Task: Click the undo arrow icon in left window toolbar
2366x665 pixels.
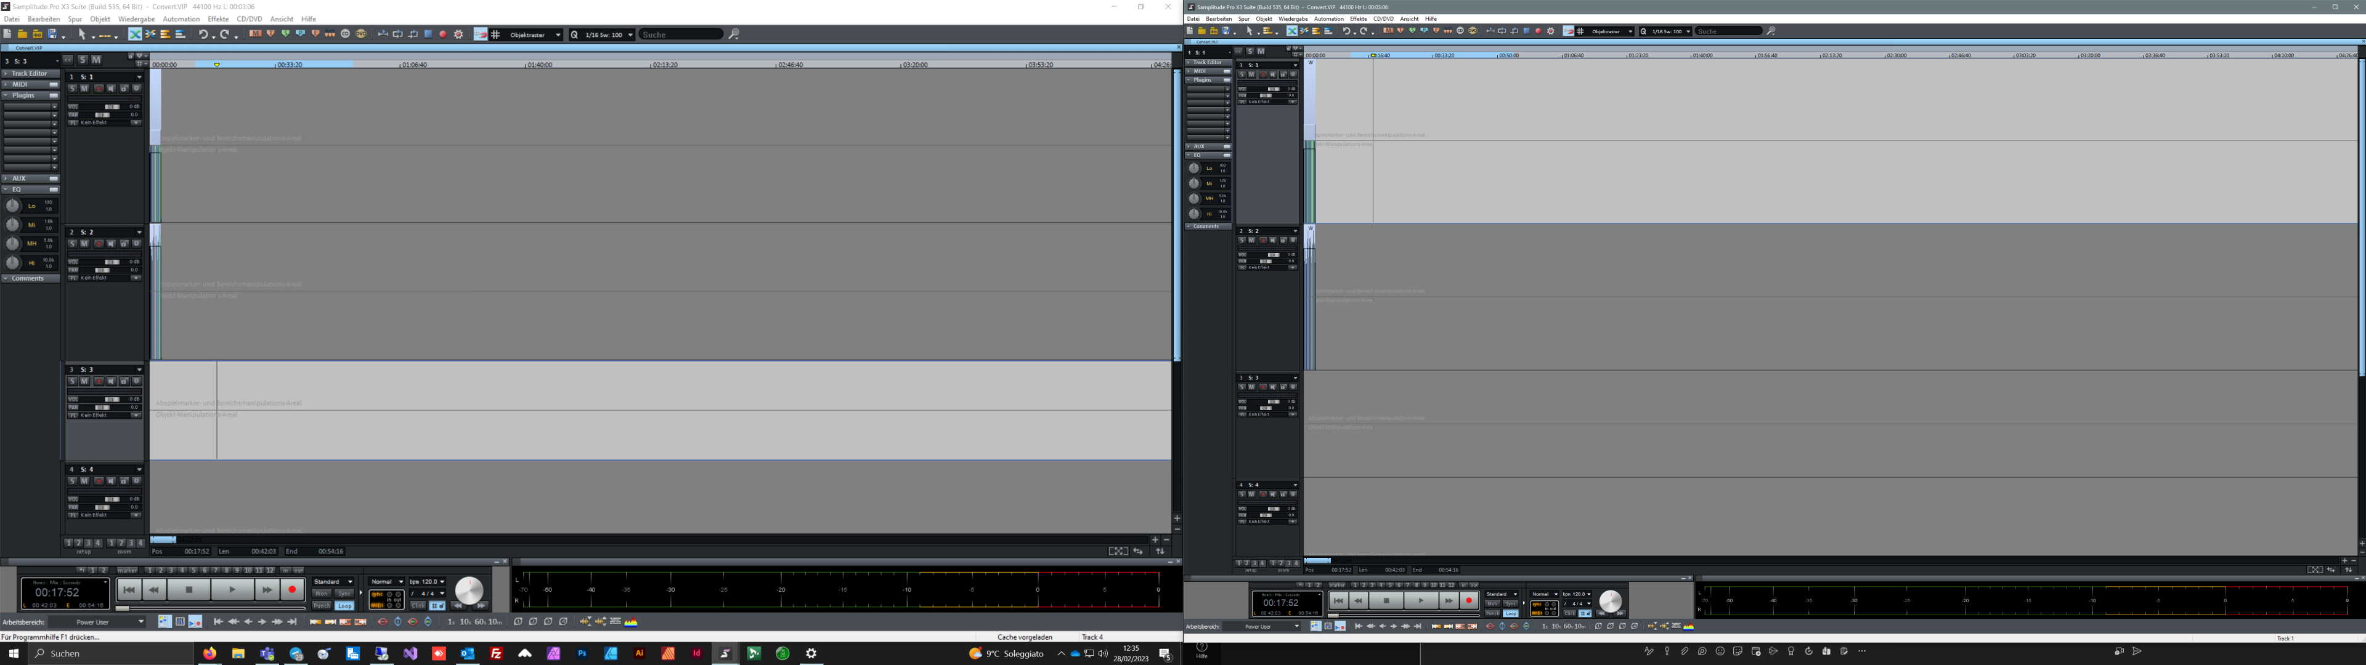Action: [x=203, y=35]
